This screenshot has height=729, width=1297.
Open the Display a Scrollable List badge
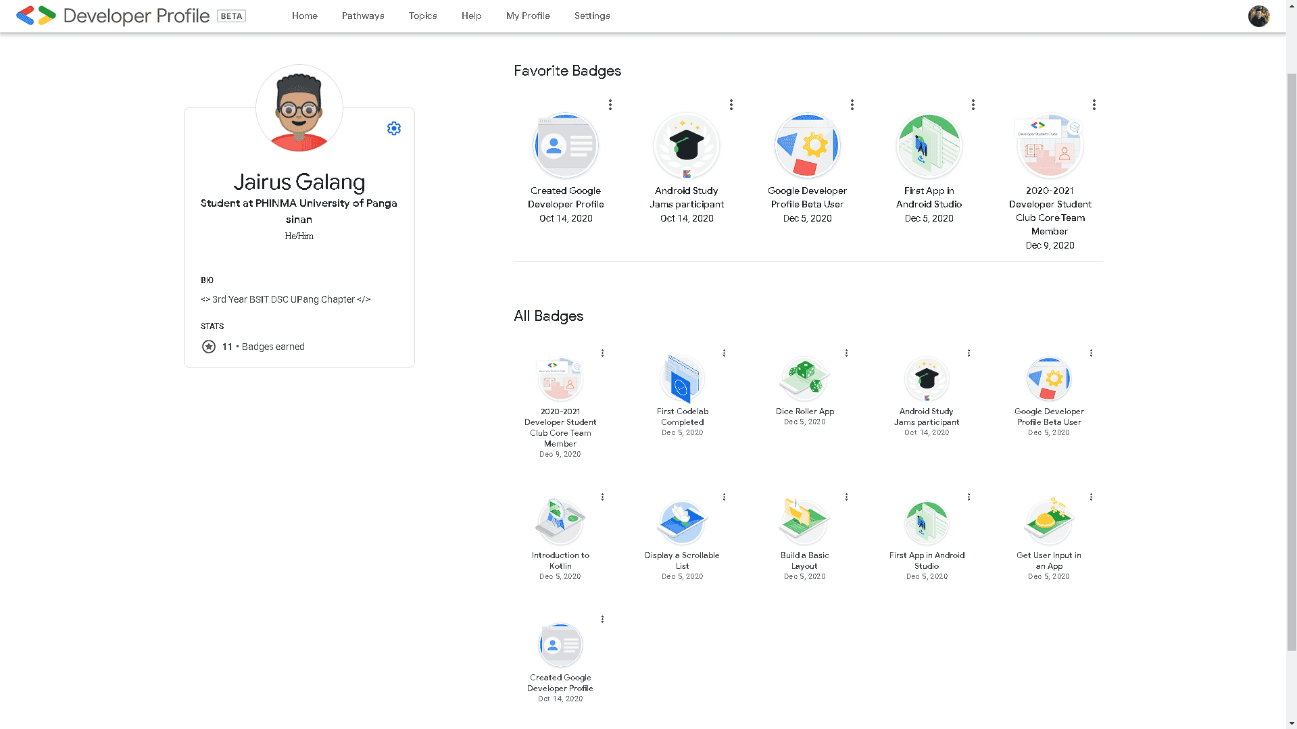[x=682, y=522]
